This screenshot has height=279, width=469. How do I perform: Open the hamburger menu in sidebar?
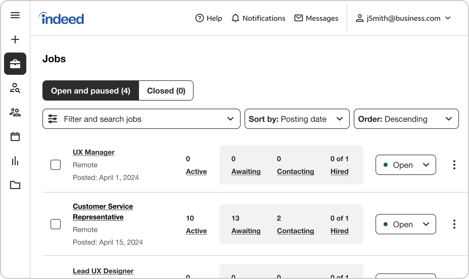(15, 15)
